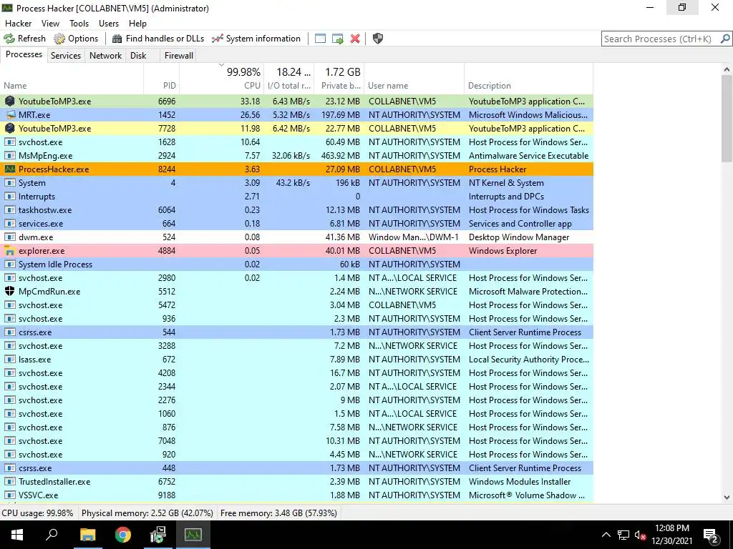Show hidden tray icons chevron

point(606,535)
